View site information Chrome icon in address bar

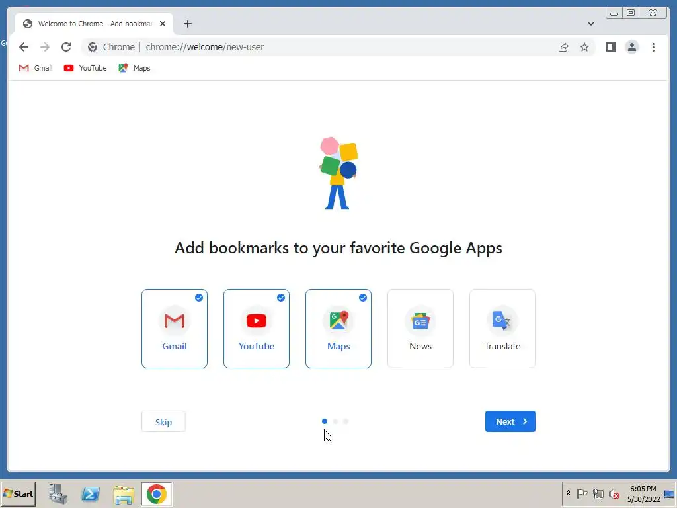93,47
